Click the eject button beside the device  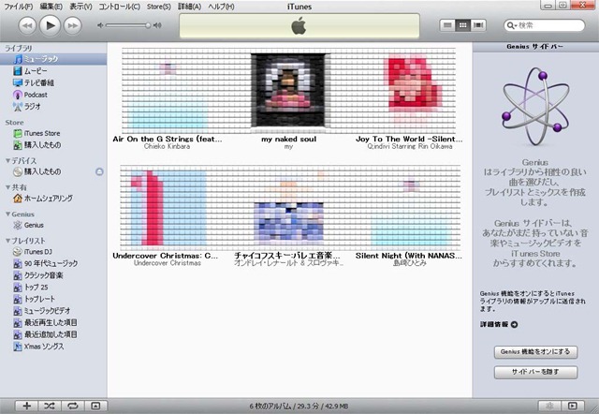99,172
